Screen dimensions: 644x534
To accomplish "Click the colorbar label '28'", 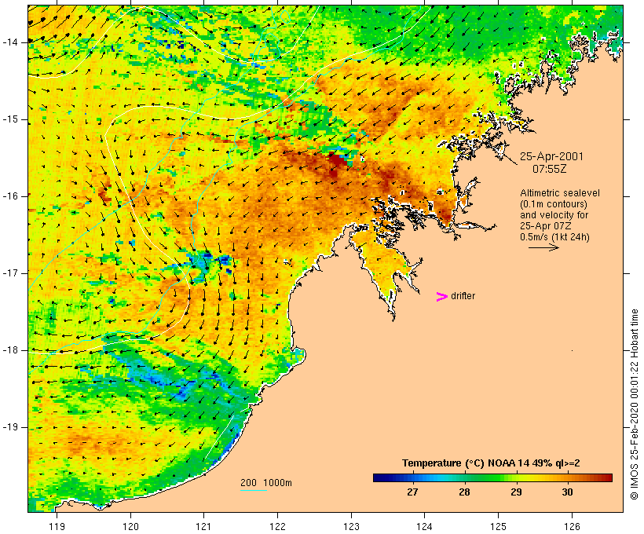I will tap(464, 492).
